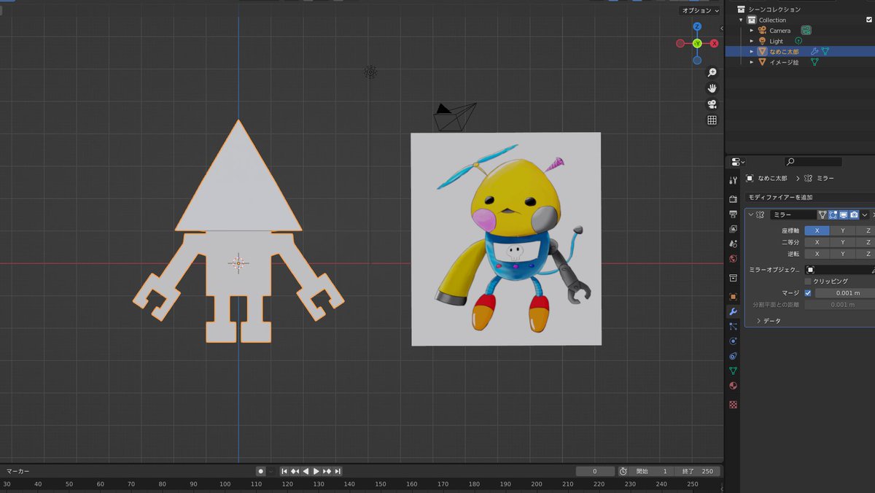Open the Texture properties tab
The image size is (875, 493).
[x=734, y=404]
